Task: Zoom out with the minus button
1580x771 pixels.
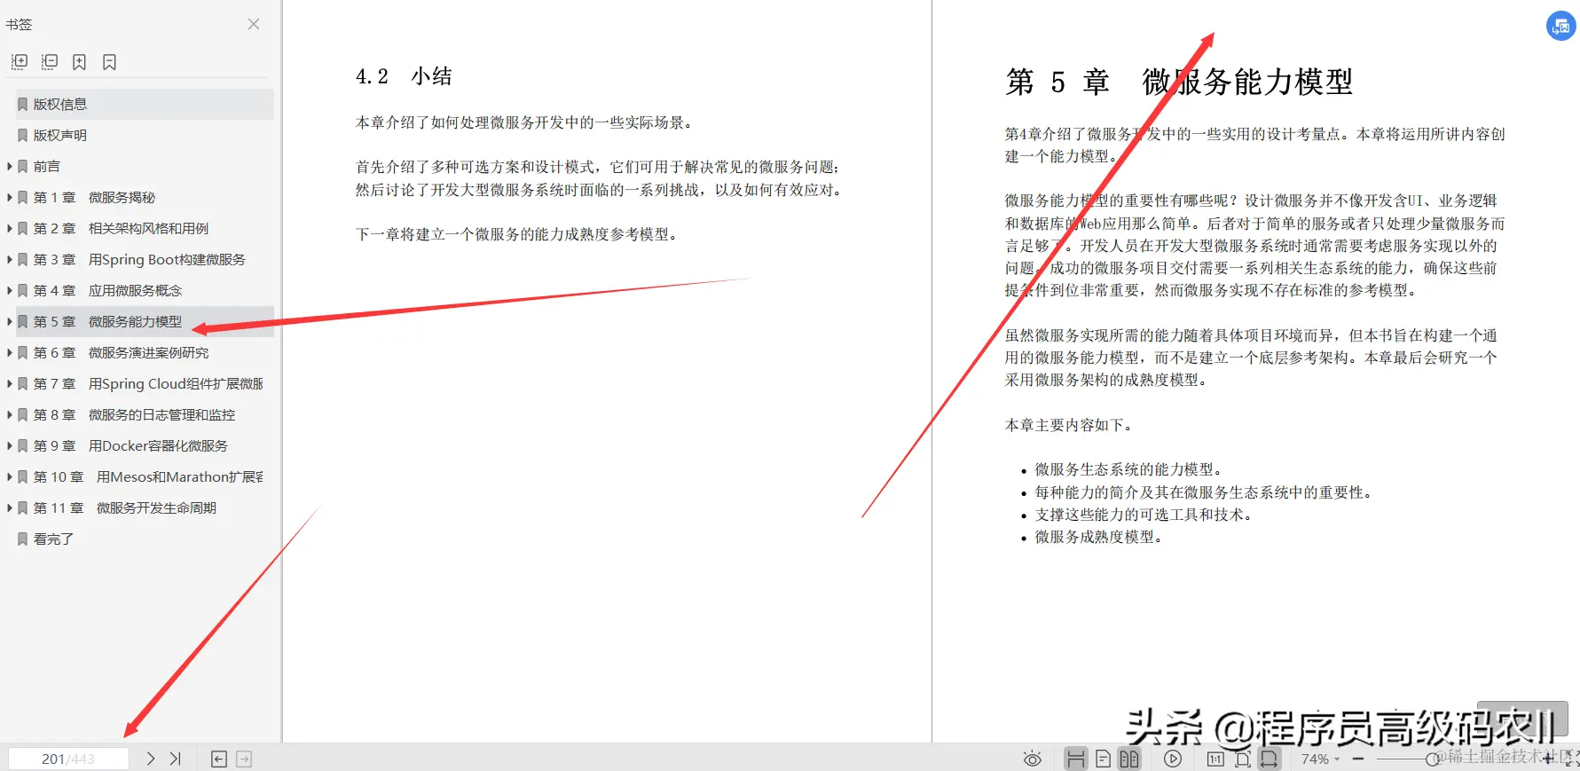Action: (1357, 759)
